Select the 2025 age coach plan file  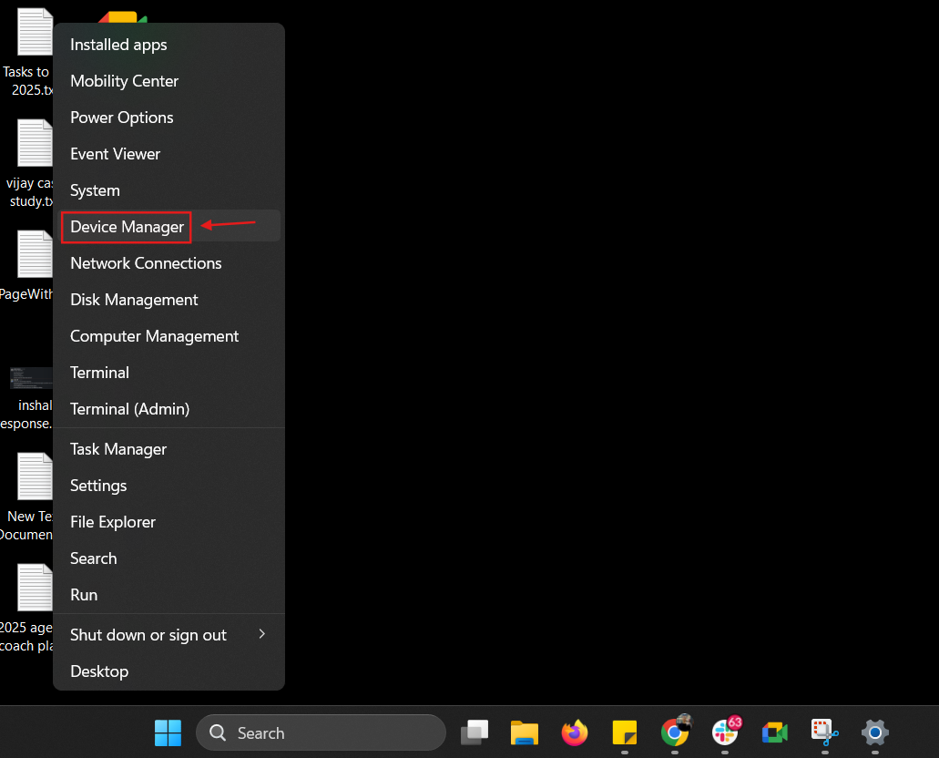(27, 608)
